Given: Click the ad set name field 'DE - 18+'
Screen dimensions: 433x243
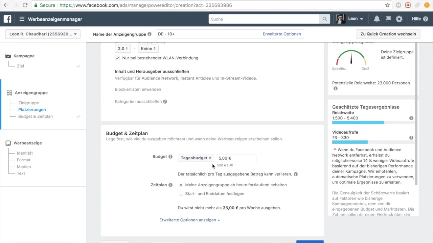Looking at the screenshot, I should tap(208, 34).
